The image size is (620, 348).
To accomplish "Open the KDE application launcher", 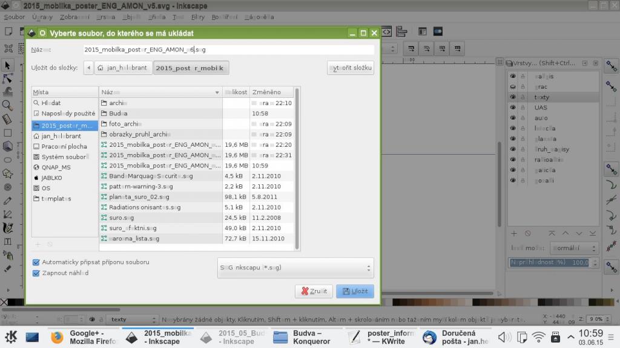I will tap(11, 337).
